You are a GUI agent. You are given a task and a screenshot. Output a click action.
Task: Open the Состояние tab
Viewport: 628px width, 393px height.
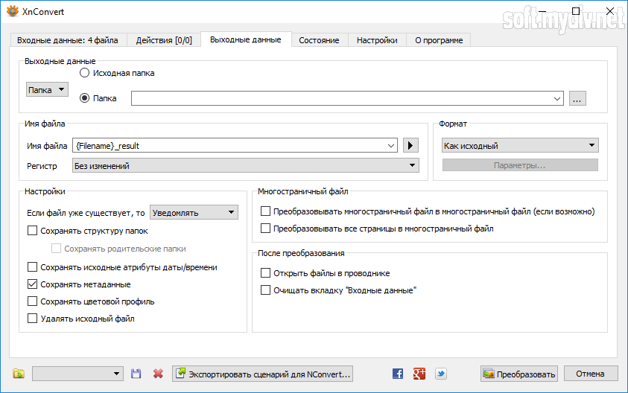coord(319,40)
